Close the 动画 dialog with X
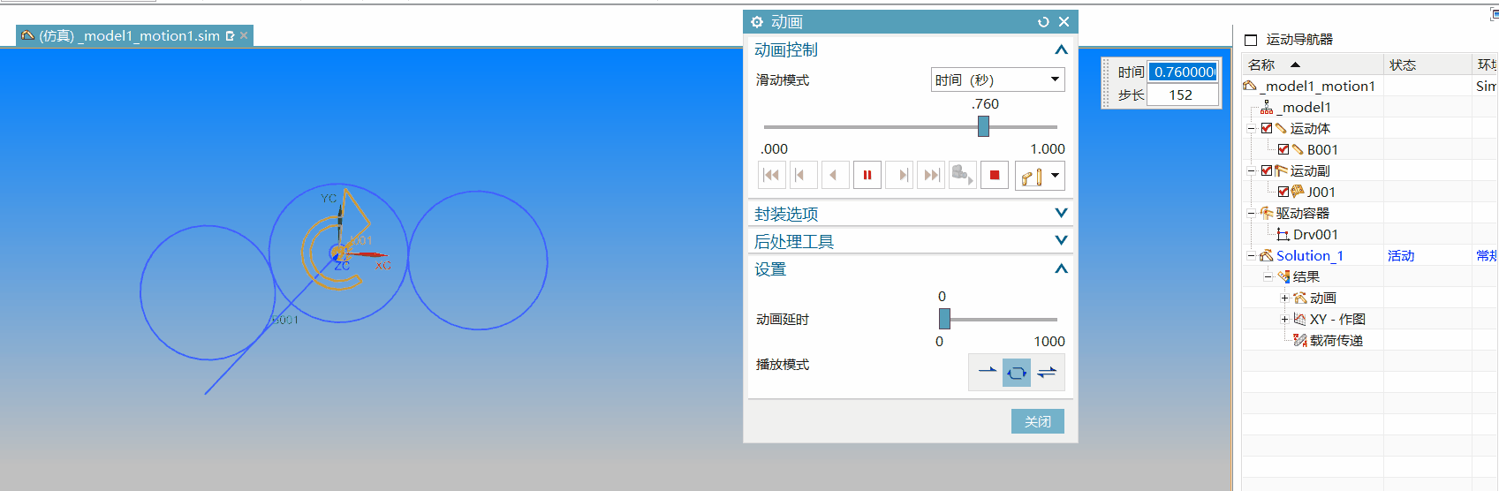Screen dimensions: 1499x491 [x=1064, y=22]
